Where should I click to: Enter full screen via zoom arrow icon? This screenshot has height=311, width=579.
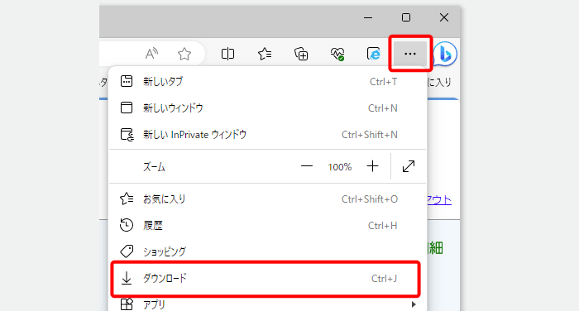pyautogui.click(x=409, y=166)
